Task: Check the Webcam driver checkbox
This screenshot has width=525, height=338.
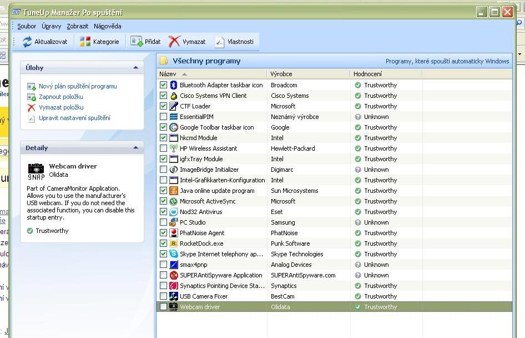Action: (163, 307)
